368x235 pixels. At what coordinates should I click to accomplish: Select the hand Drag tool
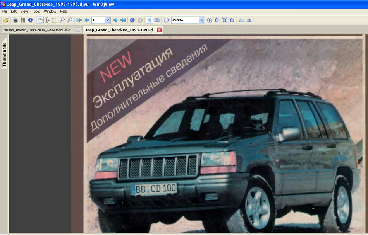pyautogui.click(x=40, y=20)
